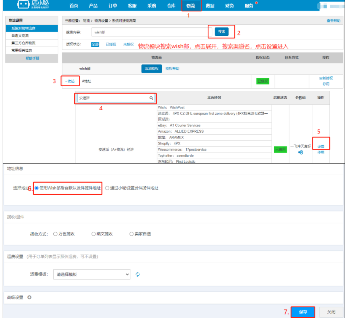
Task: Click the 物流设置 breadcrumb link
Action: tap(101, 21)
